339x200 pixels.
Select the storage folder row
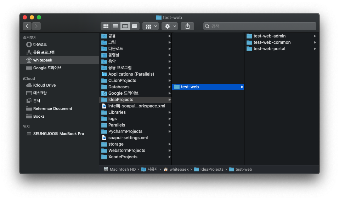[x=135, y=144]
